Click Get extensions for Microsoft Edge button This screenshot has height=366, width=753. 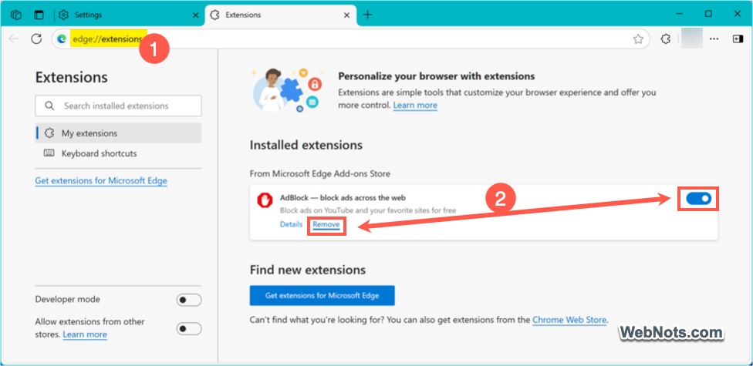(322, 295)
